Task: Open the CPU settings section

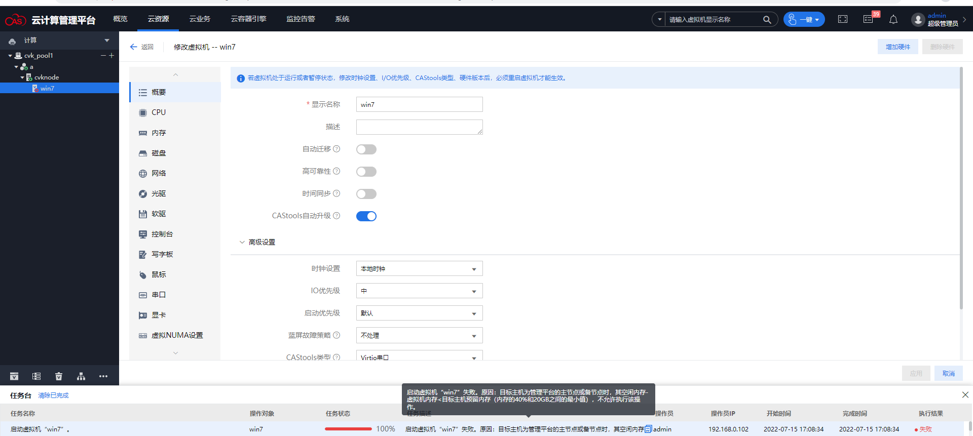Action: click(175, 112)
